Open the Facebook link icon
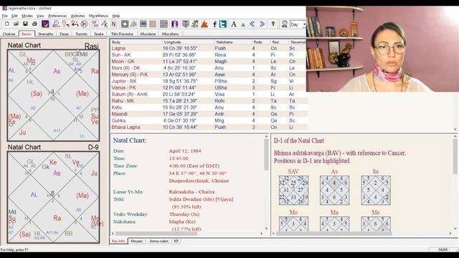This screenshot has height=258, width=459. click(x=214, y=24)
